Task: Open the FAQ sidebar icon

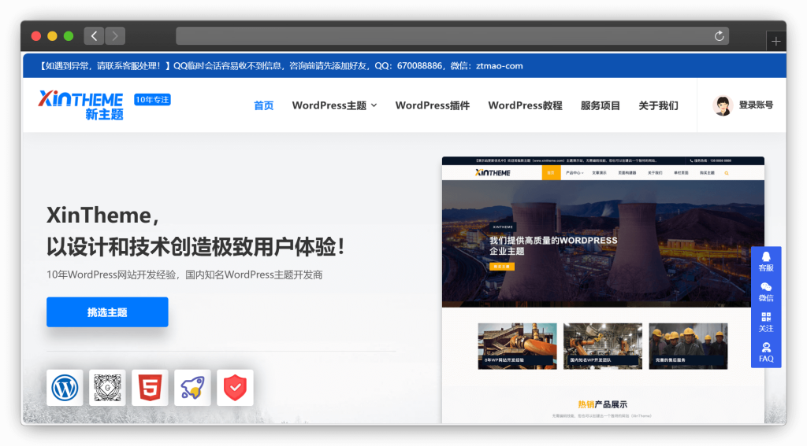Action: 766,352
